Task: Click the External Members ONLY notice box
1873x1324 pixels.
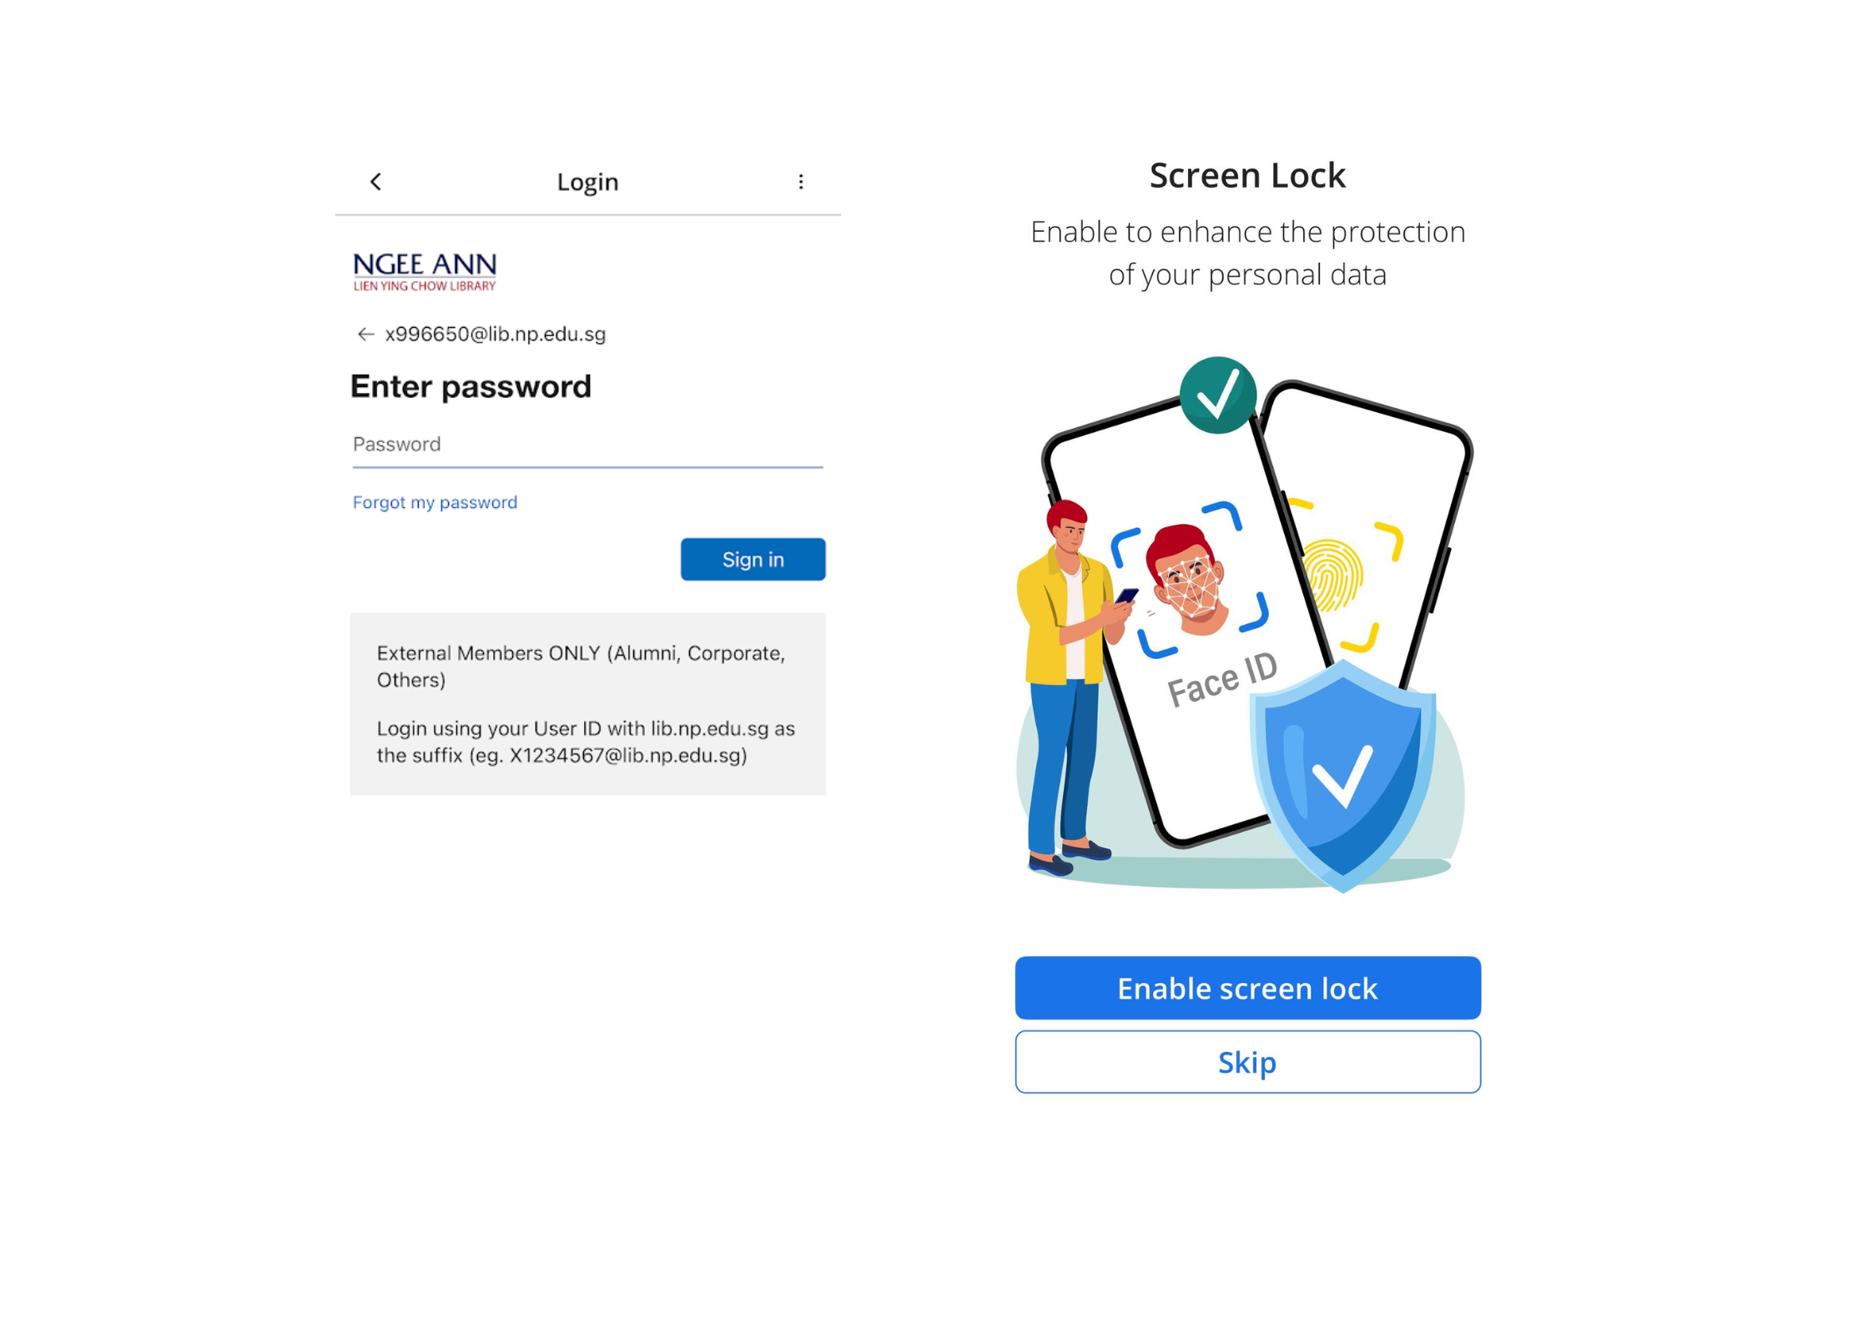Action: click(x=587, y=703)
